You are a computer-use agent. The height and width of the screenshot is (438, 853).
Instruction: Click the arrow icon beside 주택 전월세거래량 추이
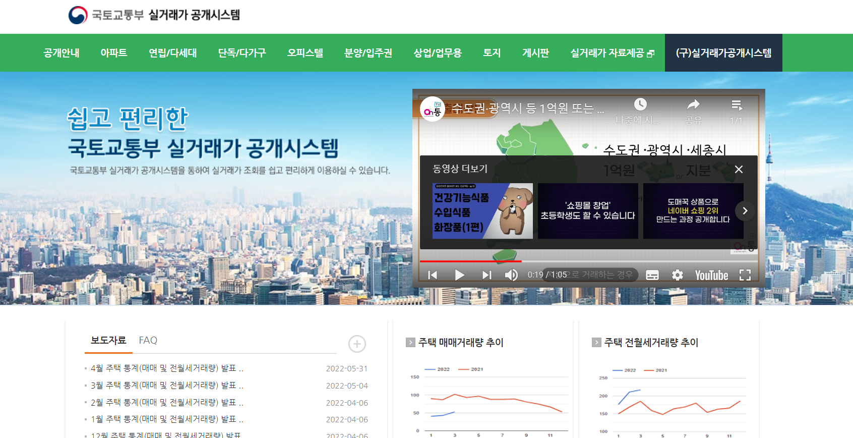[596, 343]
